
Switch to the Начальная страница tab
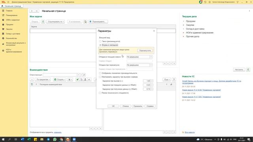11,6
